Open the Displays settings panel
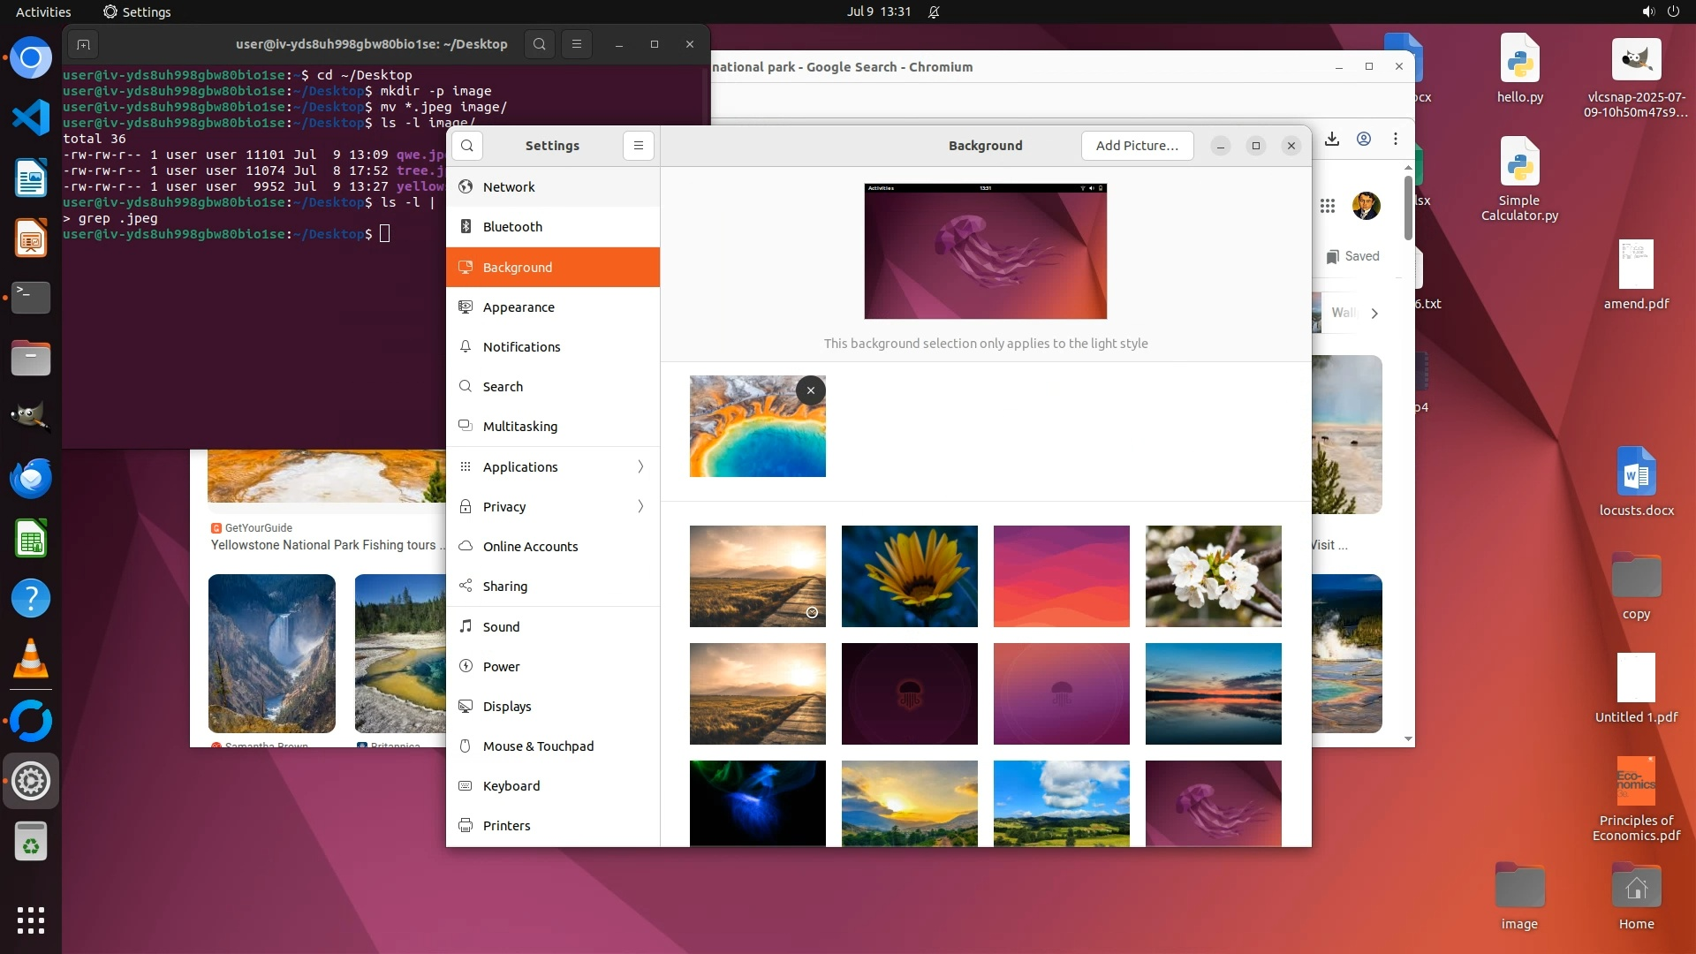This screenshot has height=954, width=1696. point(507,707)
